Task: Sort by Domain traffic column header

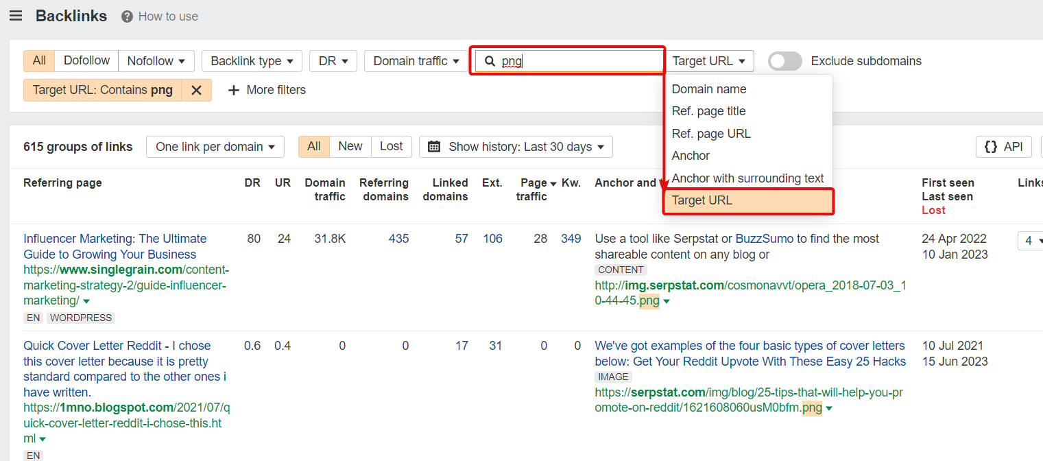Action: pyautogui.click(x=325, y=189)
